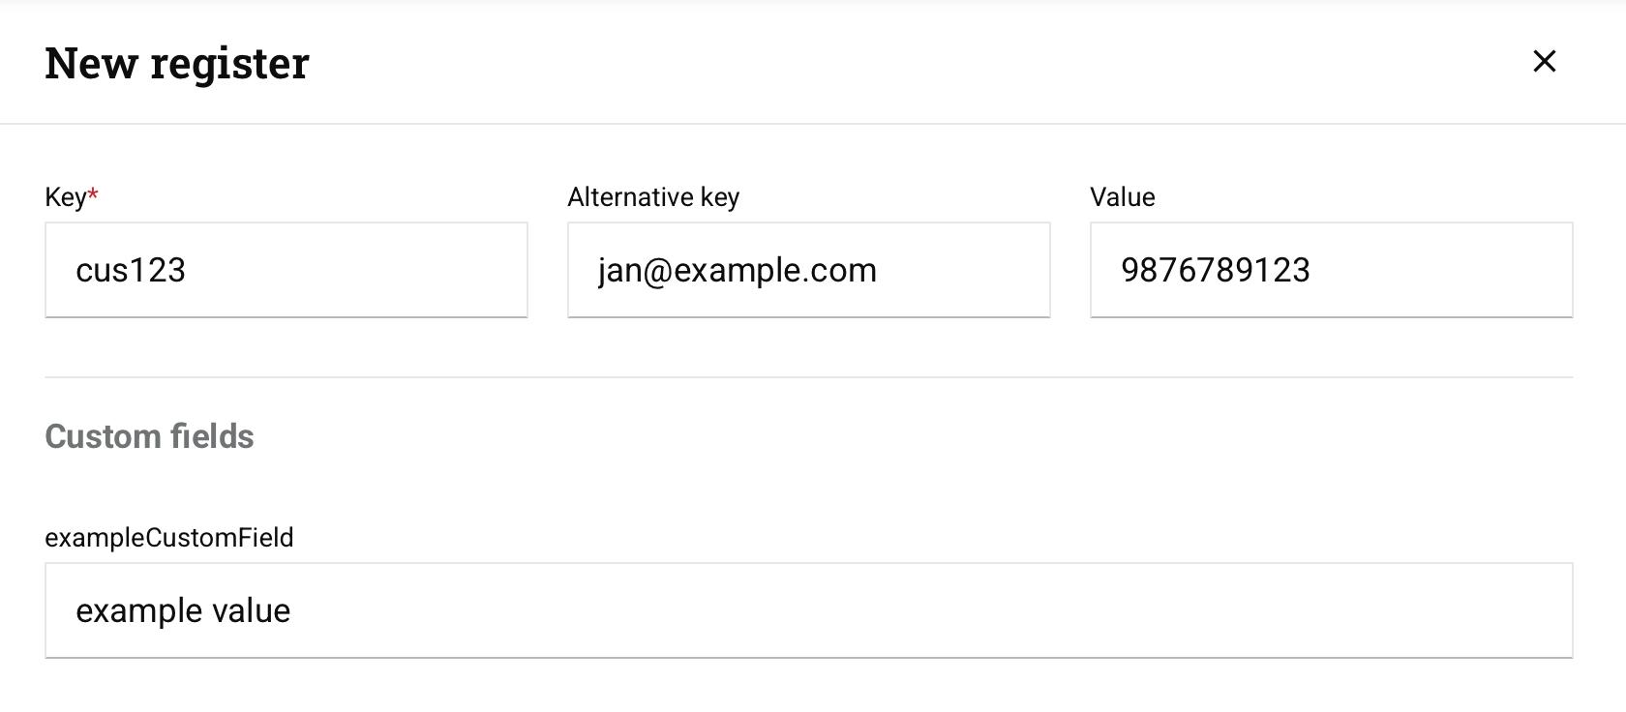The width and height of the screenshot is (1626, 712).
Task: Click the red required asterisk beside Key
Action: 93,194
